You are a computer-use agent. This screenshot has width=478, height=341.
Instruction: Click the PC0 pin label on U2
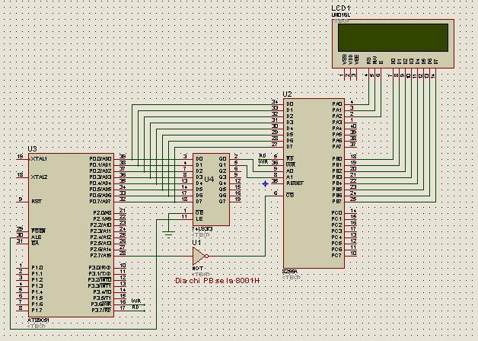tap(336, 212)
